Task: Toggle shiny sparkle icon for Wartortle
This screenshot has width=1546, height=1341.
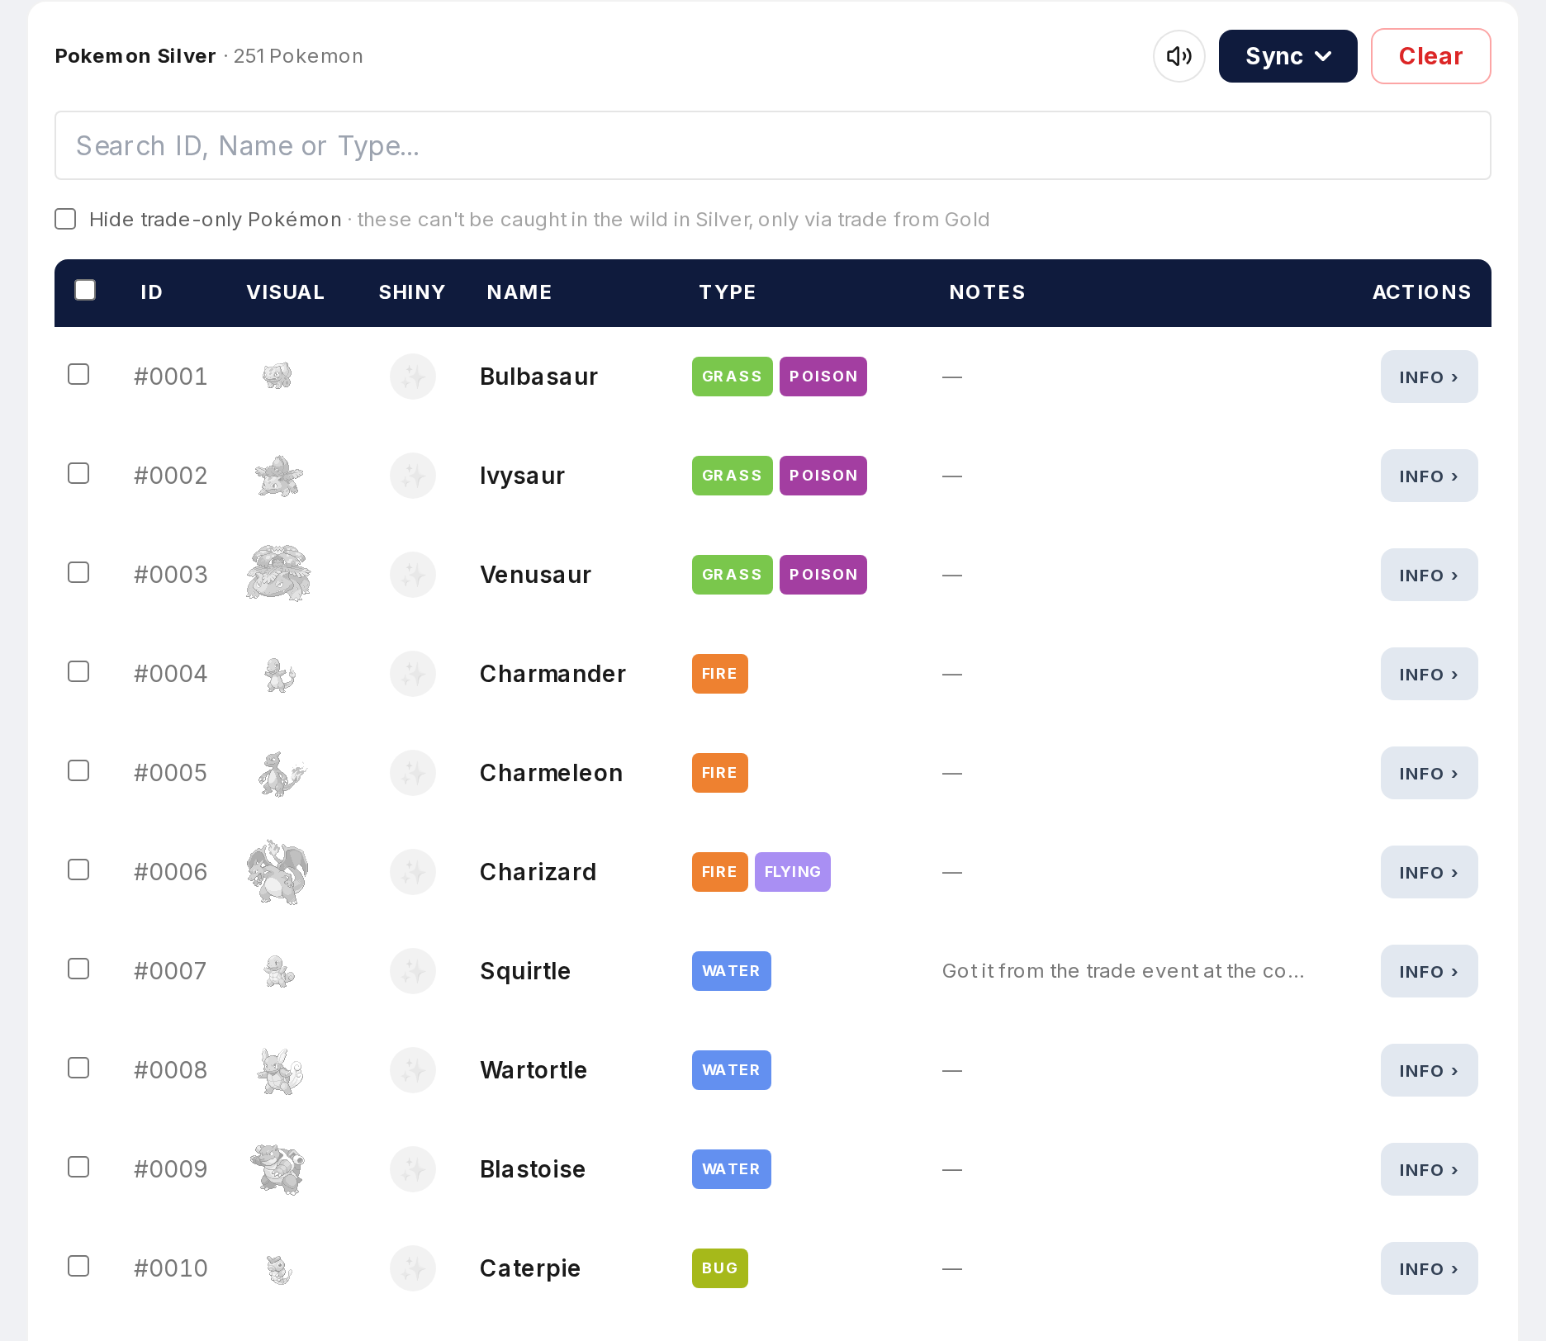Action: [x=413, y=1070]
